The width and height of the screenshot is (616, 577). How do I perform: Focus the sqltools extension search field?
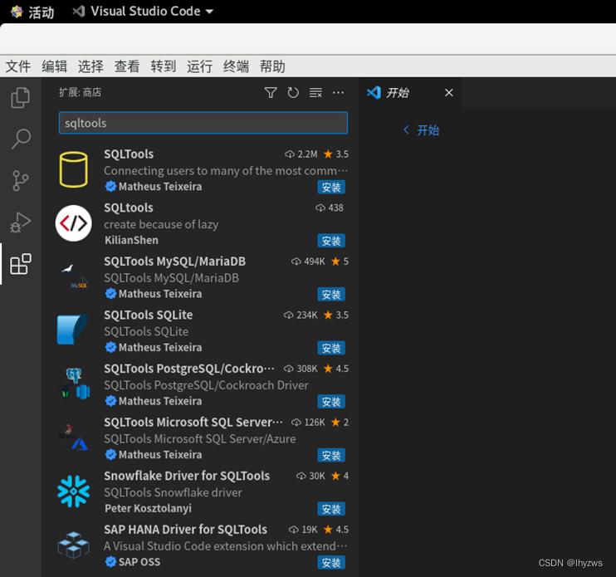point(203,123)
